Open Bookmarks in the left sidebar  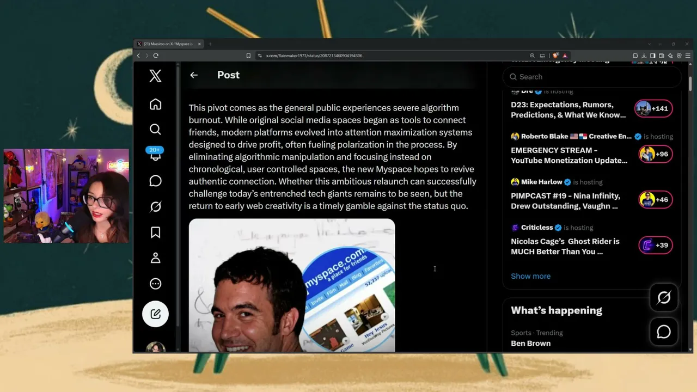[x=155, y=232]
